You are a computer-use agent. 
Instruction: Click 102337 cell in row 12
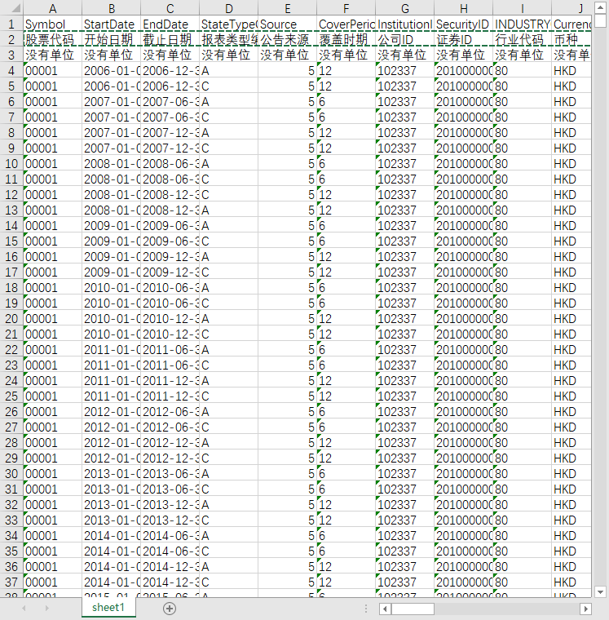404,194
